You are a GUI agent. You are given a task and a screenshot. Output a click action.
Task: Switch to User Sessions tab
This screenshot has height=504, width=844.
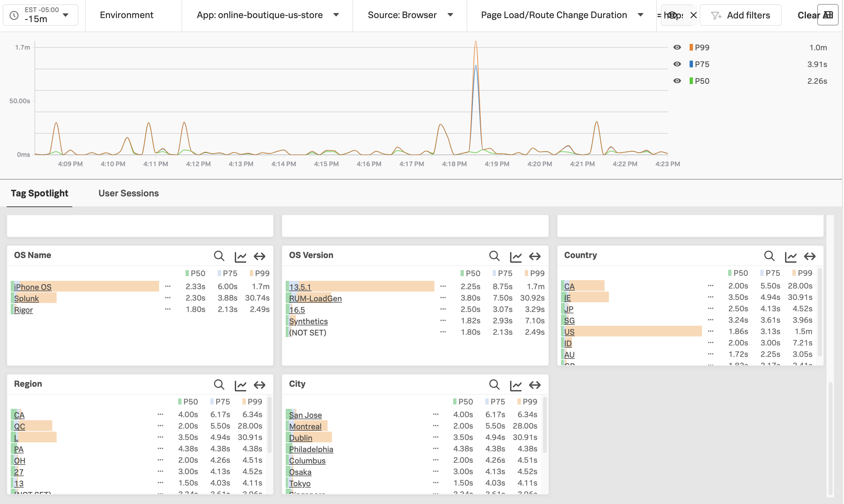click(129, 193)
